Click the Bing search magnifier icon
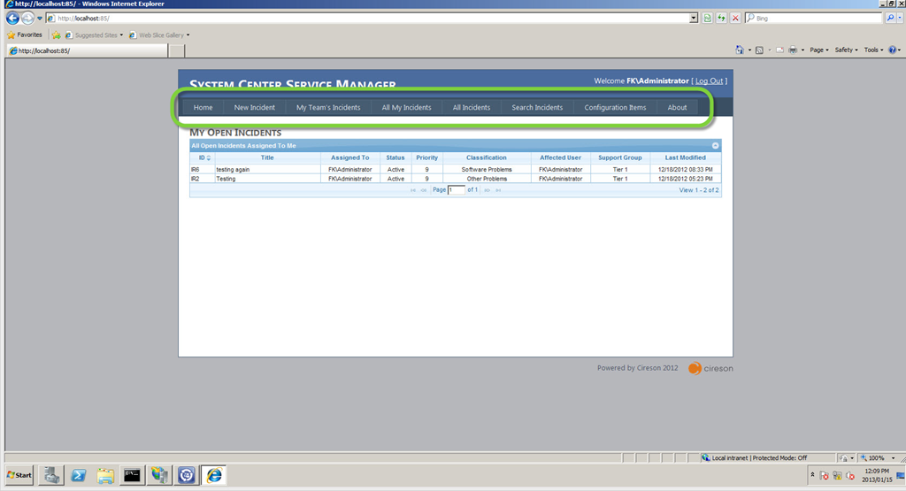Viewport: 906px width, 491px height. pyautogui.click(x=890, y=18)
